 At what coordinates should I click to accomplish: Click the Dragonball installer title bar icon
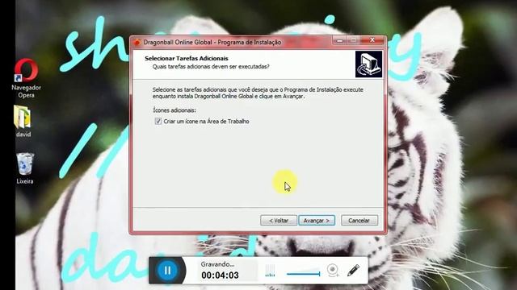pos(137,42)
